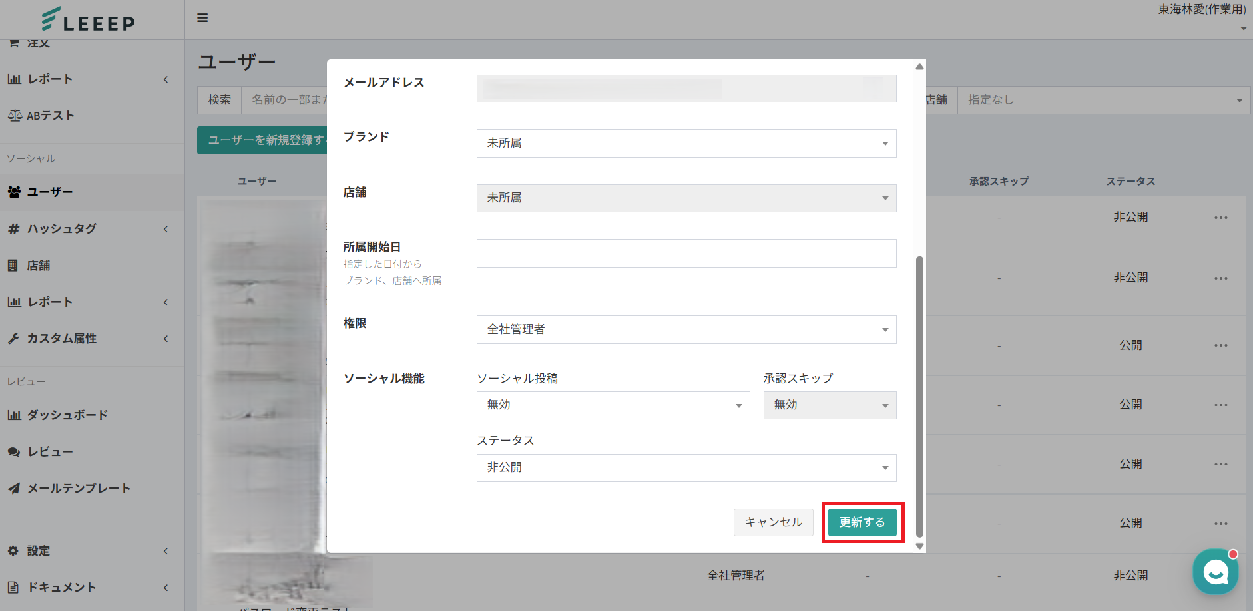Open the ステータス dropdown showing 非公開
Image resolution: width=1253 pixels, height=611 pixels.
686,468
